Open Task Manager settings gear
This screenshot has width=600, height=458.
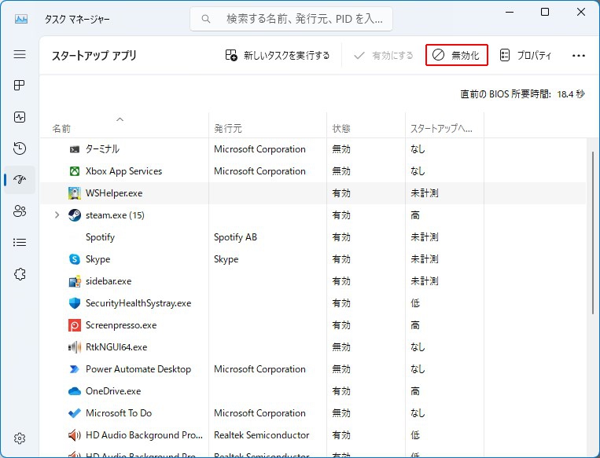tap(20, 438)
